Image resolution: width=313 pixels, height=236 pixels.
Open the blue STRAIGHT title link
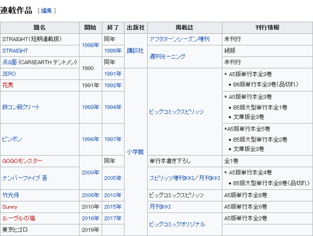coord(15,51)
